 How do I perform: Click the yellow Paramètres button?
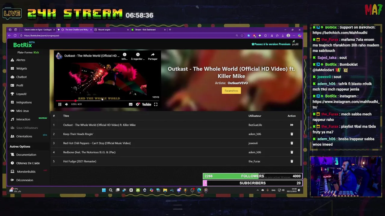[231, 91]
